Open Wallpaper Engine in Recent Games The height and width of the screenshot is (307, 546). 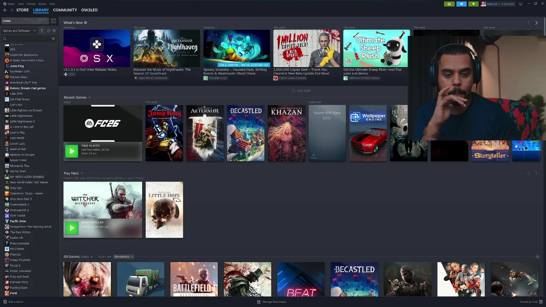[368, 133]
